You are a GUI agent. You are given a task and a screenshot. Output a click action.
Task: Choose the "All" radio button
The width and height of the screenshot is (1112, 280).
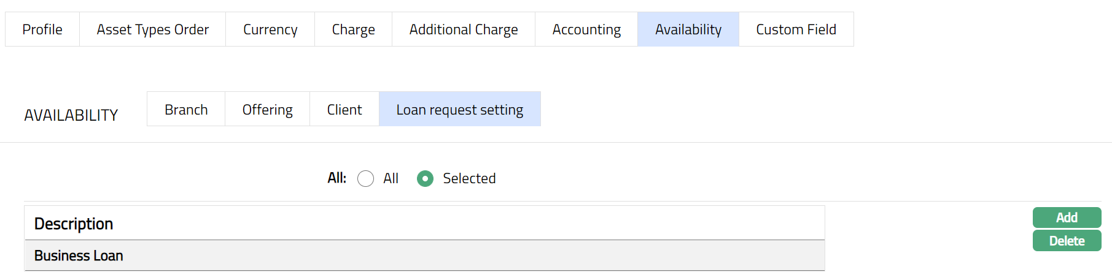point(365,179)
